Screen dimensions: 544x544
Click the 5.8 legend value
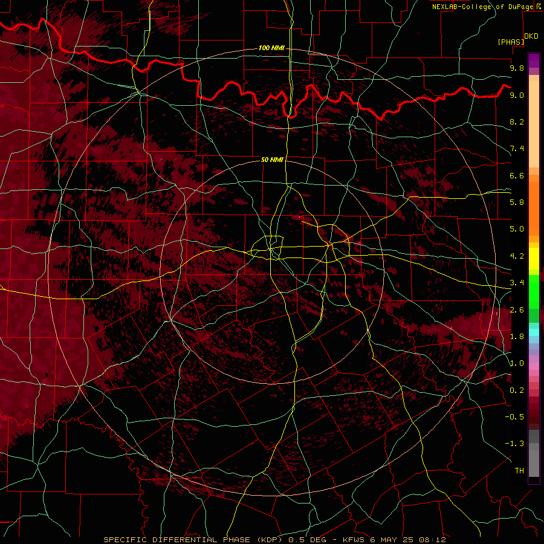tap(517, 202)
